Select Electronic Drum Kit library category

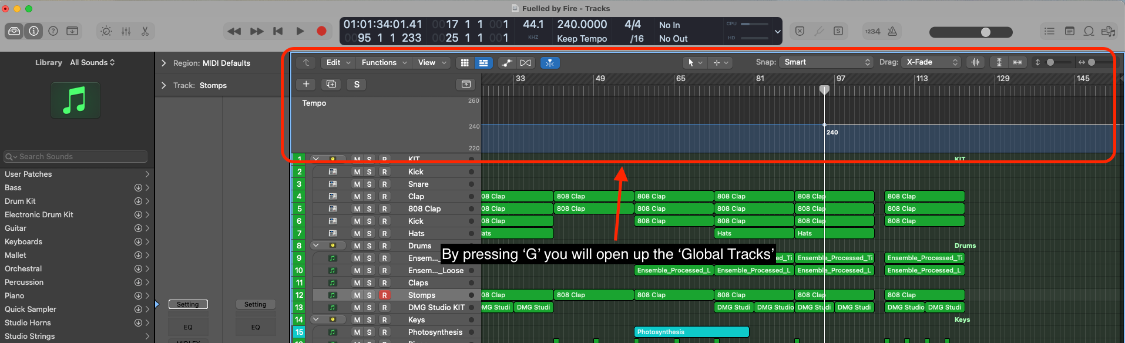pyautogui.click(x=77, y=214)
